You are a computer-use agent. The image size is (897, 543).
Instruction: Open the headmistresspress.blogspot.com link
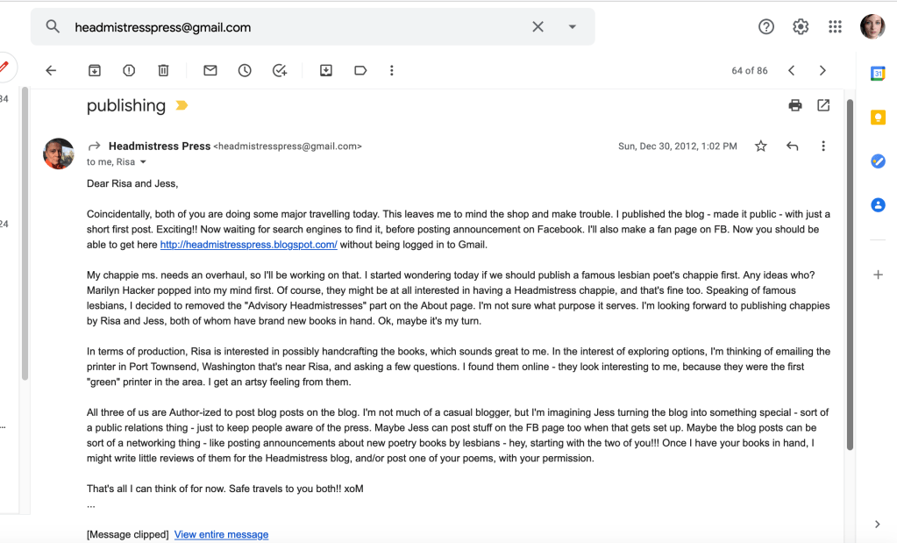pyautogui.click(x=249, y=246)
